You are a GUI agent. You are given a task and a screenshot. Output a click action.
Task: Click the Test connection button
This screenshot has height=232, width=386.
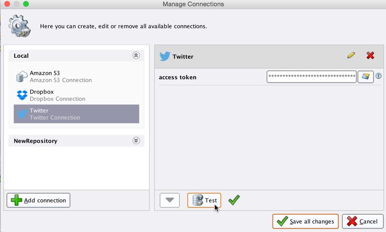tap(205, 200)
